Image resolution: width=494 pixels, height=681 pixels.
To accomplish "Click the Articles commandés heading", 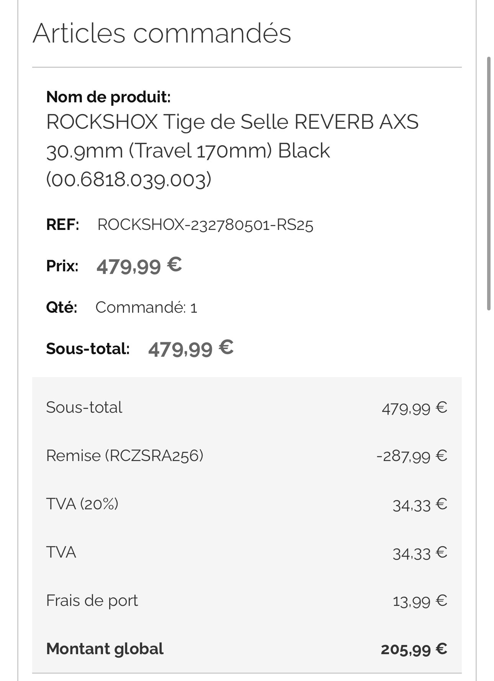I will point(162,33).
